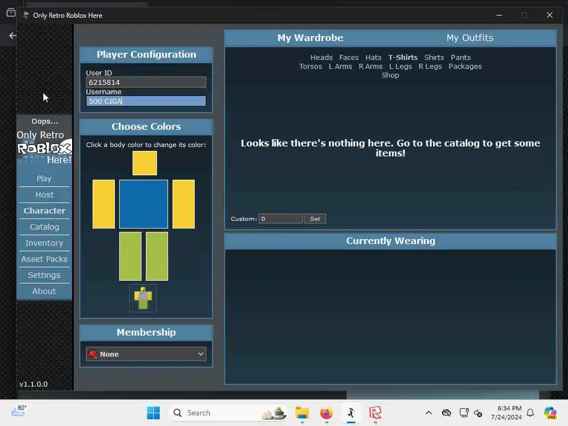Click the Custom asset ID input field
Image resolution: width=568 pixels, height=426 pixels.
pyautogui.click(x=280, y=219)
